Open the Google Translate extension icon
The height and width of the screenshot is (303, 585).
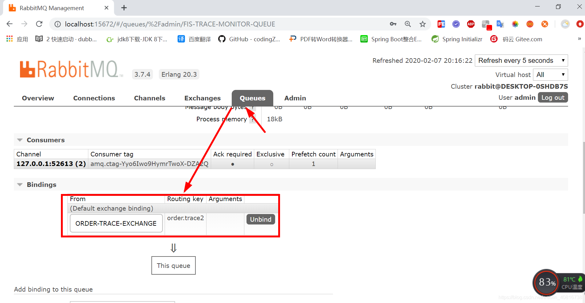tap(500, 24)
